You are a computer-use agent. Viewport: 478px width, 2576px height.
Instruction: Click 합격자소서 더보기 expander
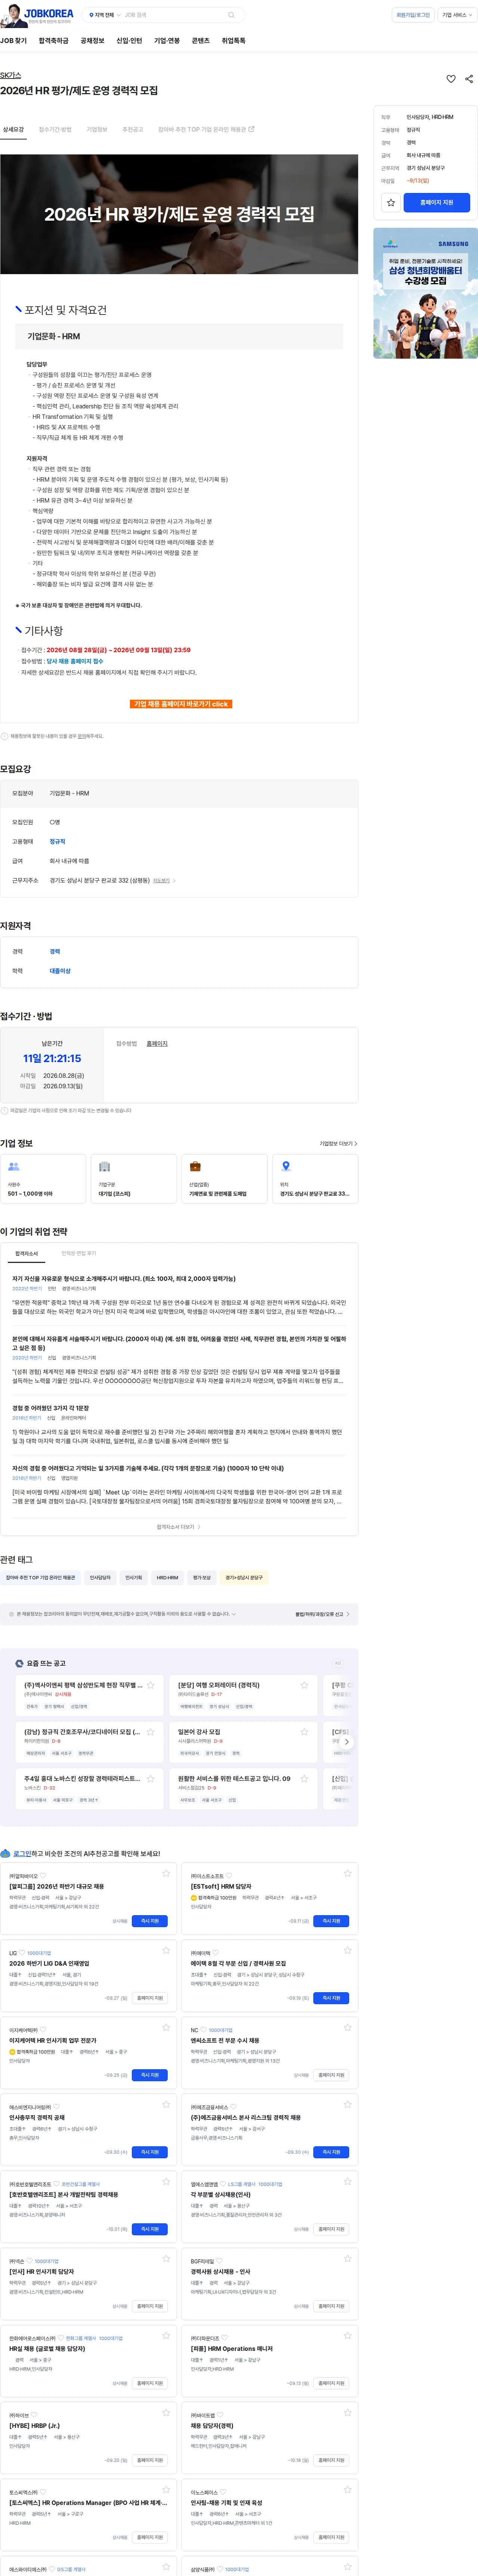(x=179, y=1527)
